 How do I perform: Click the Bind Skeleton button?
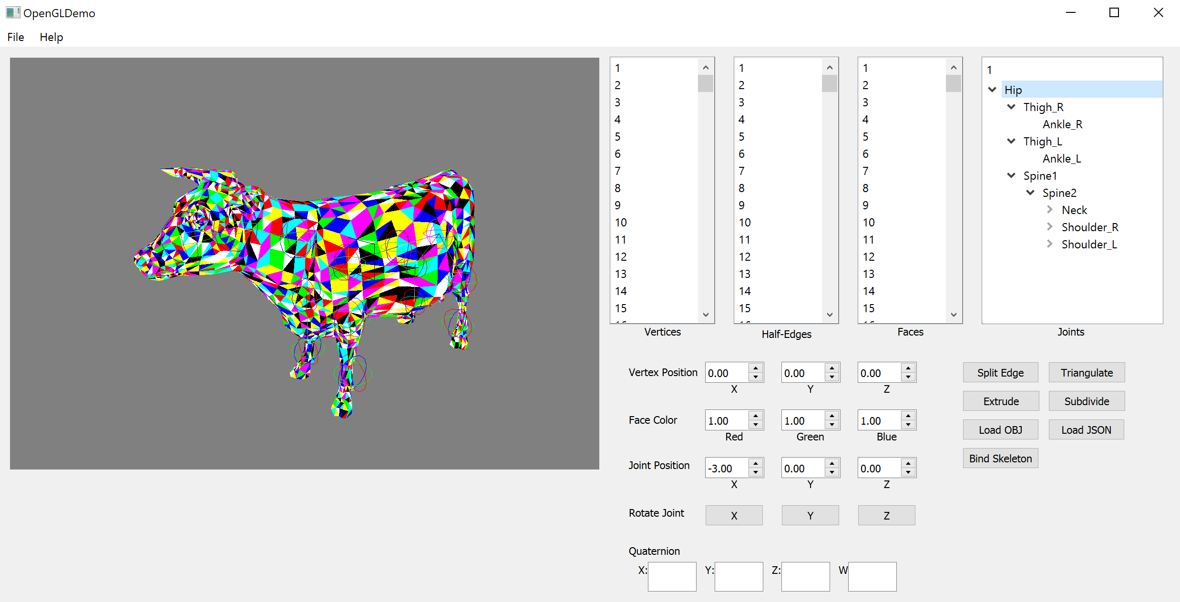click(1000, 458)
